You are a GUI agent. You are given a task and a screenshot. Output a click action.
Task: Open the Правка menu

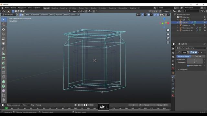[x=13, y=8]
